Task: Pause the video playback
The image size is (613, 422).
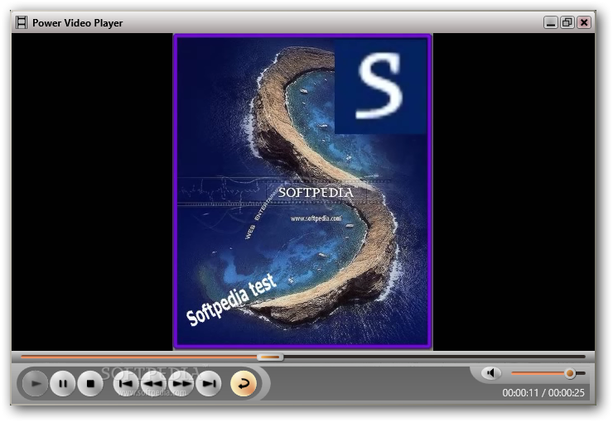Action: tap(63, 383)
